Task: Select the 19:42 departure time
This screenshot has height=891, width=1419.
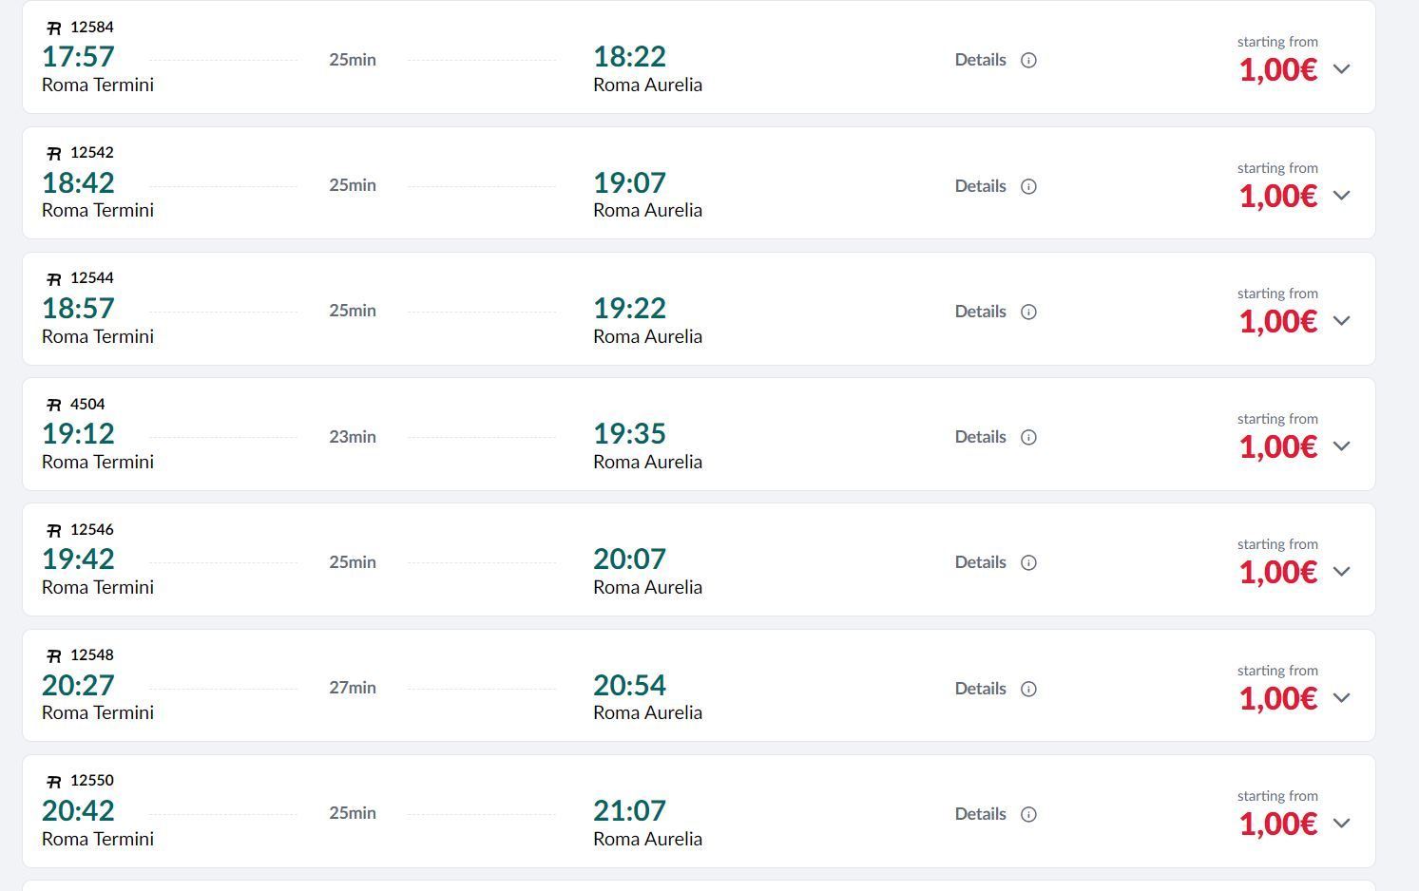Action: pyautogui.click(x=78, y=559)
